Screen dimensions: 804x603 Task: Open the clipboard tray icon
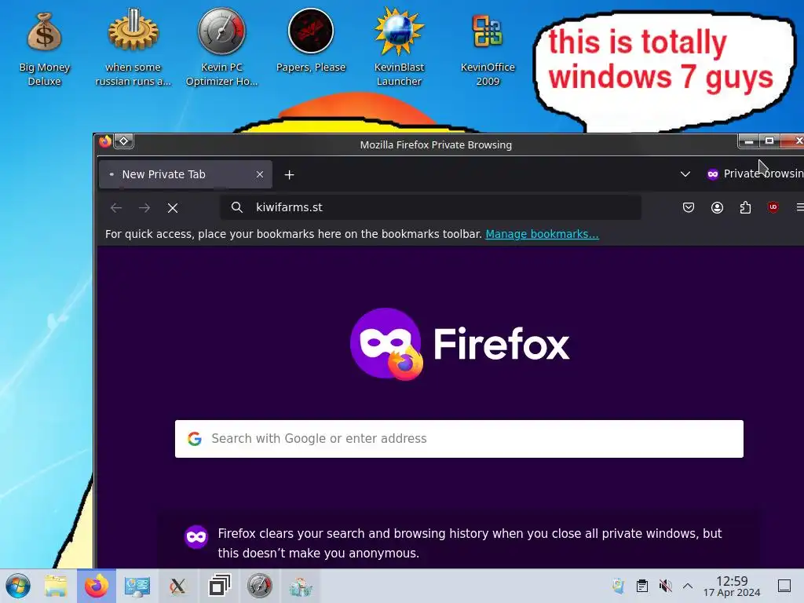click(642, 586)
